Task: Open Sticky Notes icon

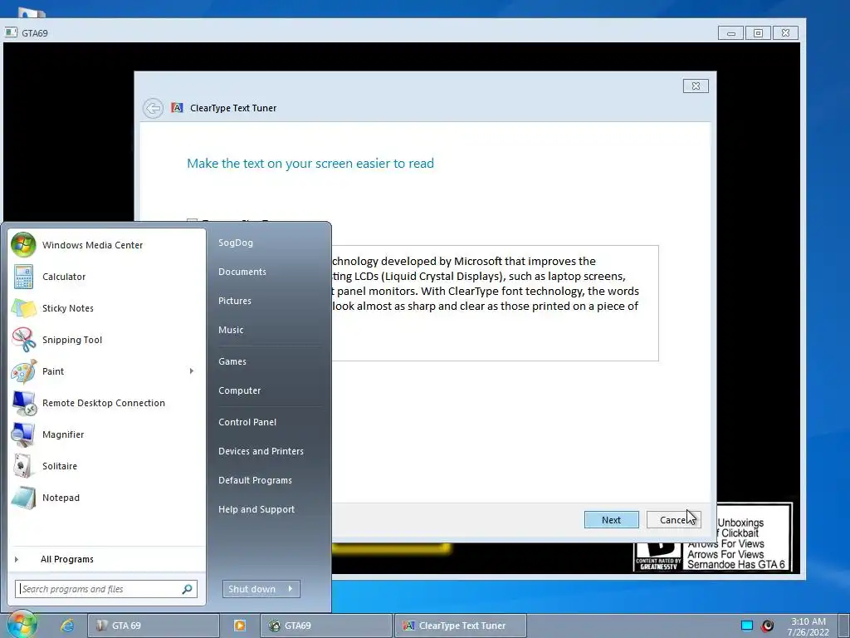Action: pos(23,308)
